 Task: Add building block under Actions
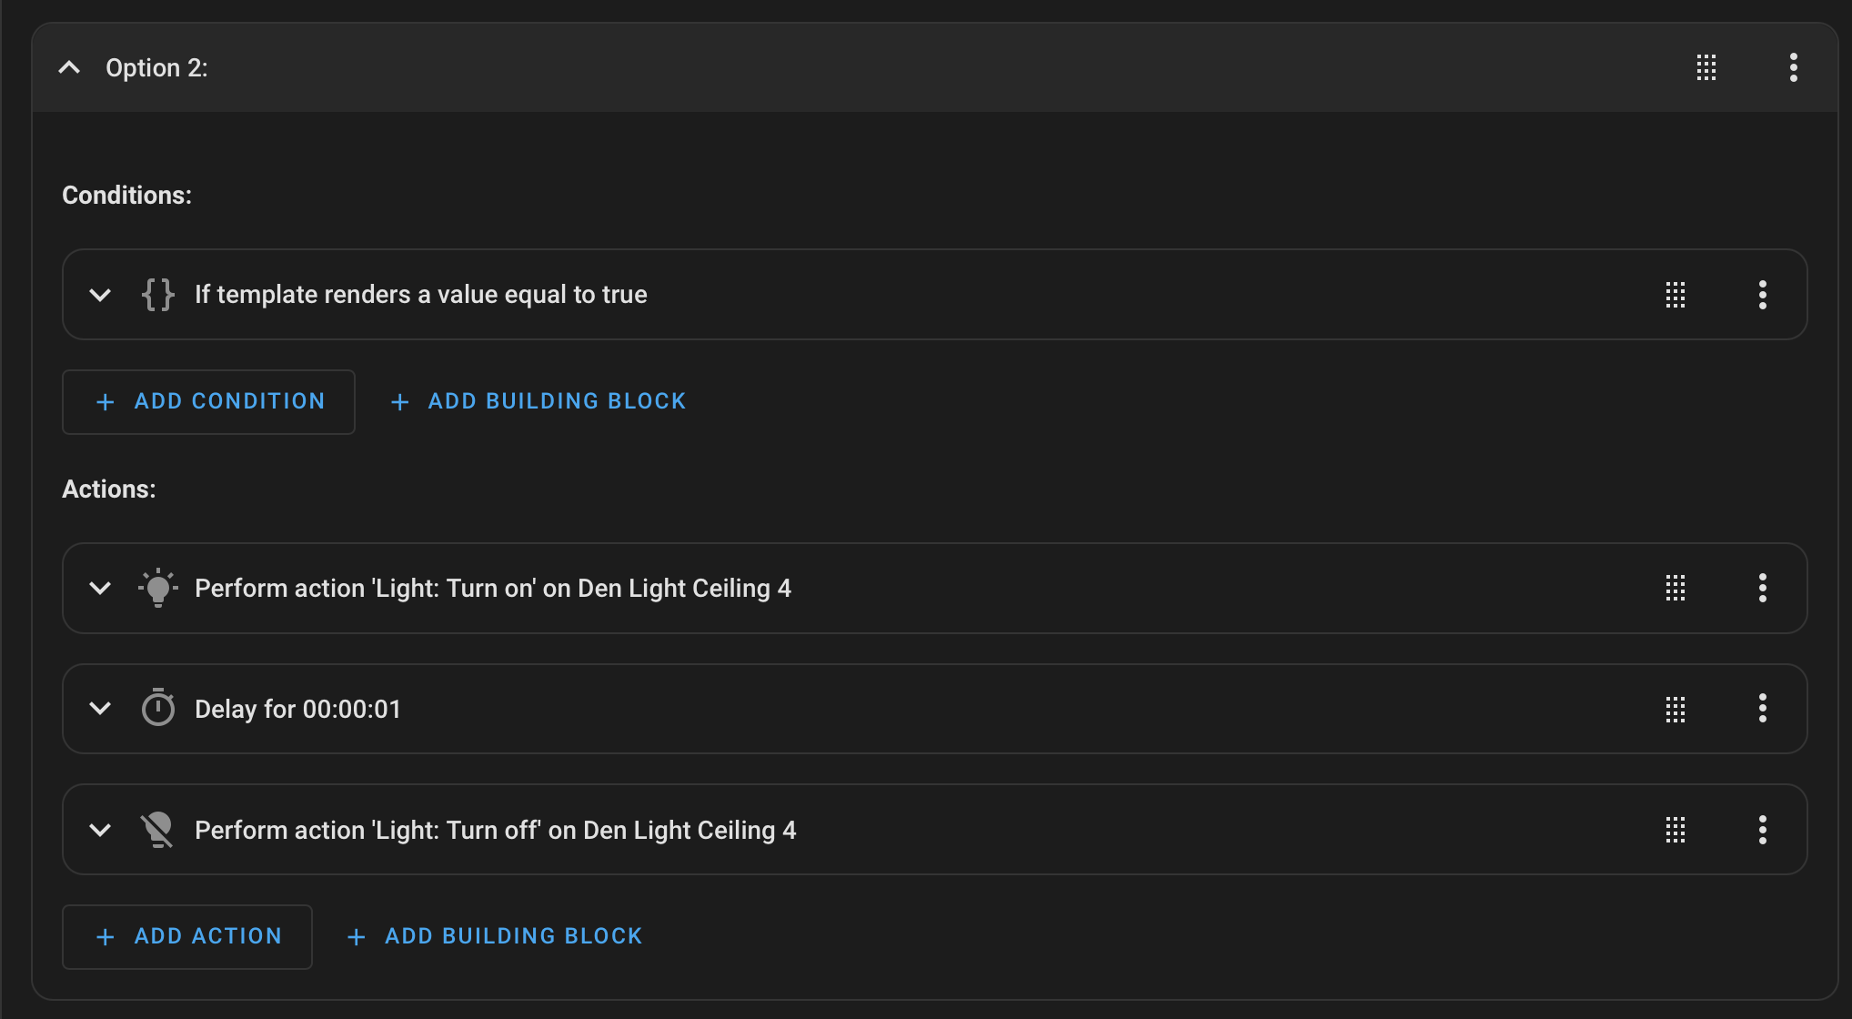(x=496, y=936)
